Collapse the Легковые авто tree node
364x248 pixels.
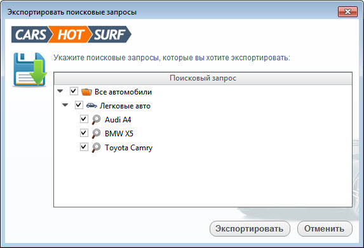pyautogui.click(x=65, y=105)
